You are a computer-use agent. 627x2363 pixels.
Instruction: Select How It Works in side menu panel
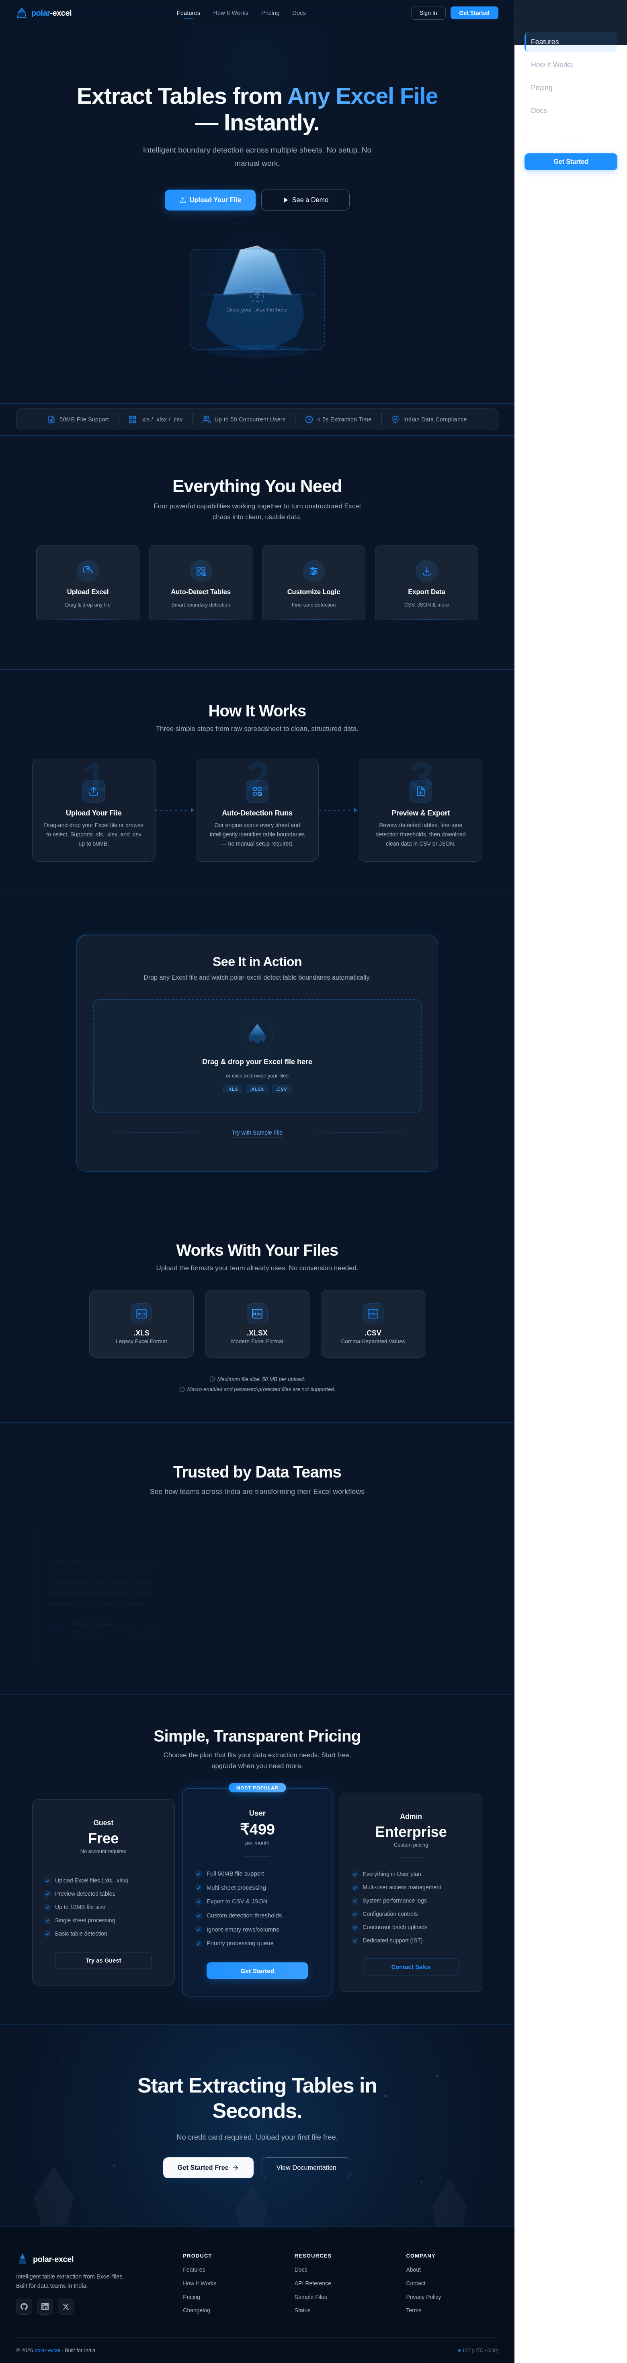point(571,65)
